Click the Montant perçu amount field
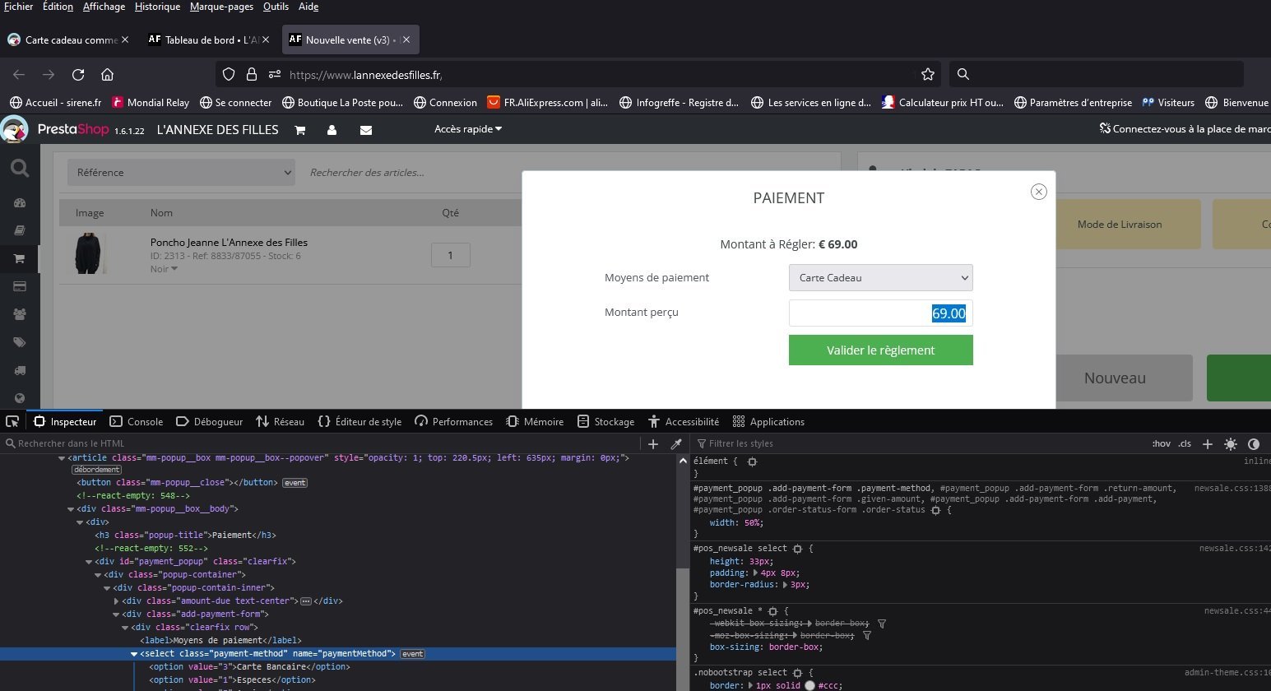 pos(880,313)
